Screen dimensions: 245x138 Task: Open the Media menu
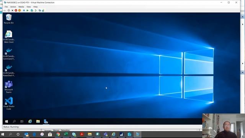[21, 7]
